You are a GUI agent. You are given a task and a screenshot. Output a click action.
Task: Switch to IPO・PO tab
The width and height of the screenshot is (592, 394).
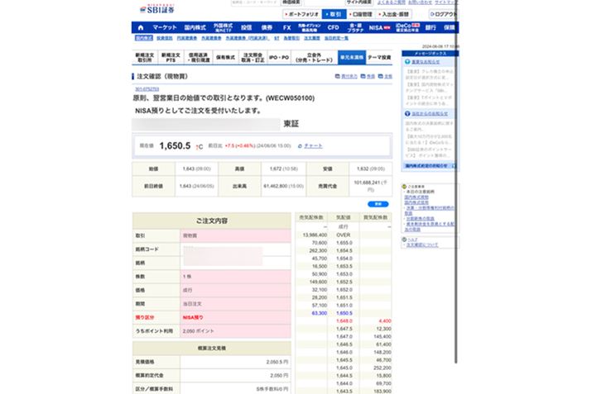280,58
